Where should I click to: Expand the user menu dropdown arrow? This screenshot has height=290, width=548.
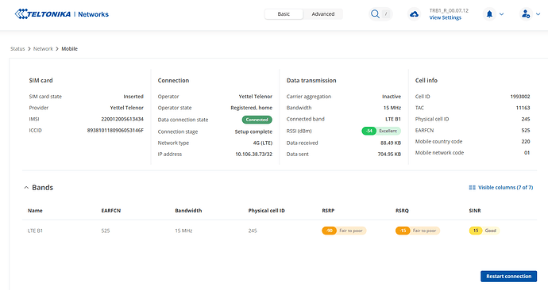coord(538,14)
